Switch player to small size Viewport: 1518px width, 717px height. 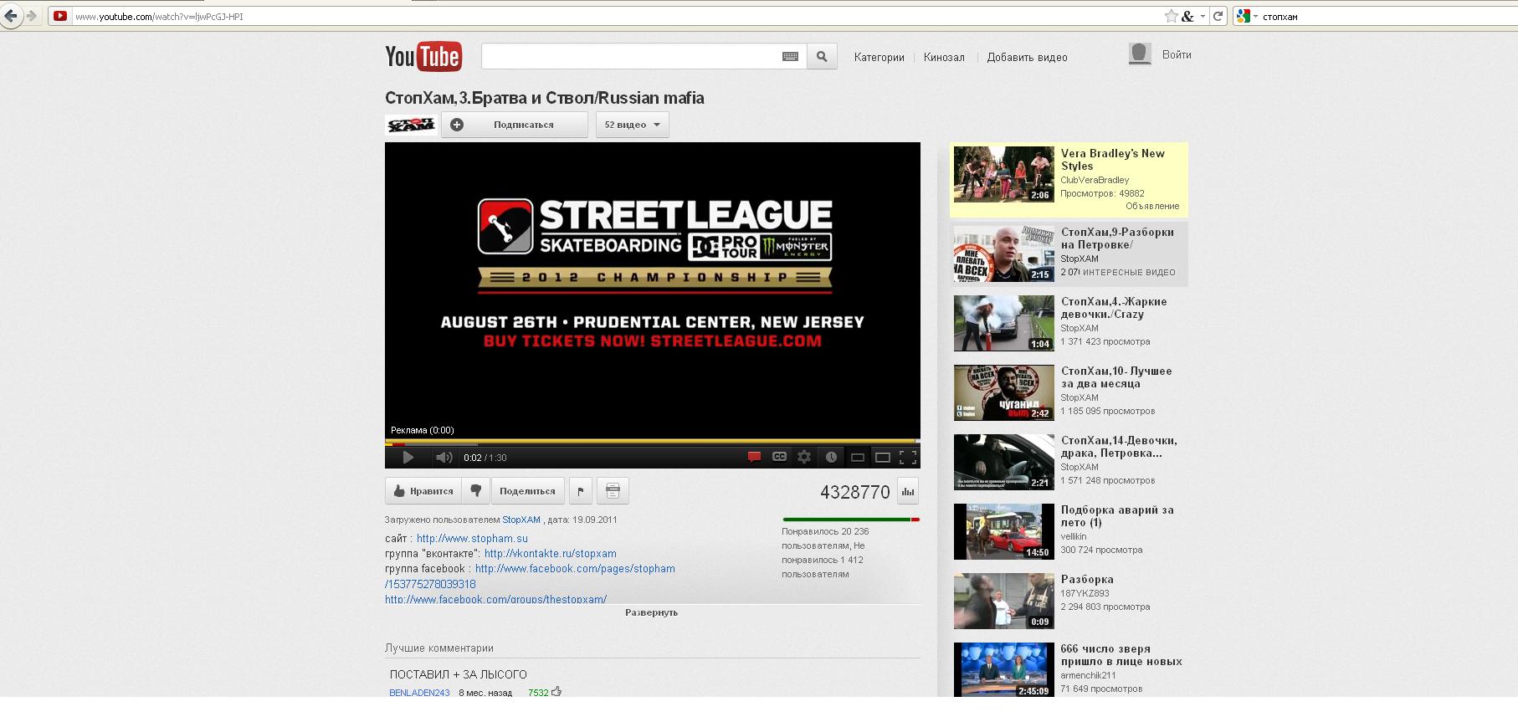click(857, 458)
